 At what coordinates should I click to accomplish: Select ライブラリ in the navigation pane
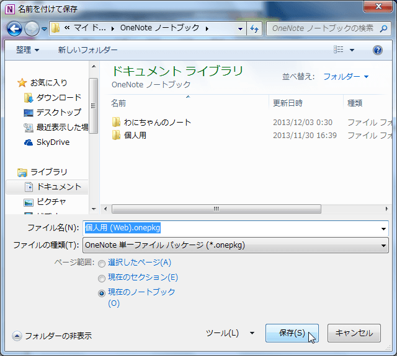coord(48,172)
